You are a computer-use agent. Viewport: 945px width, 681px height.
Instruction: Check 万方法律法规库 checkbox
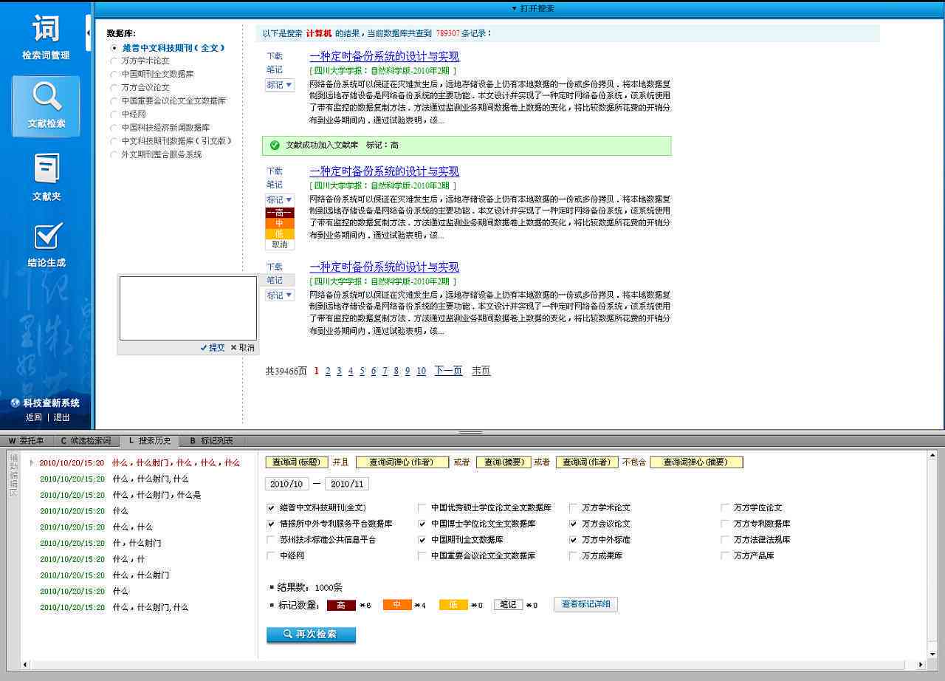click(725, 540)
